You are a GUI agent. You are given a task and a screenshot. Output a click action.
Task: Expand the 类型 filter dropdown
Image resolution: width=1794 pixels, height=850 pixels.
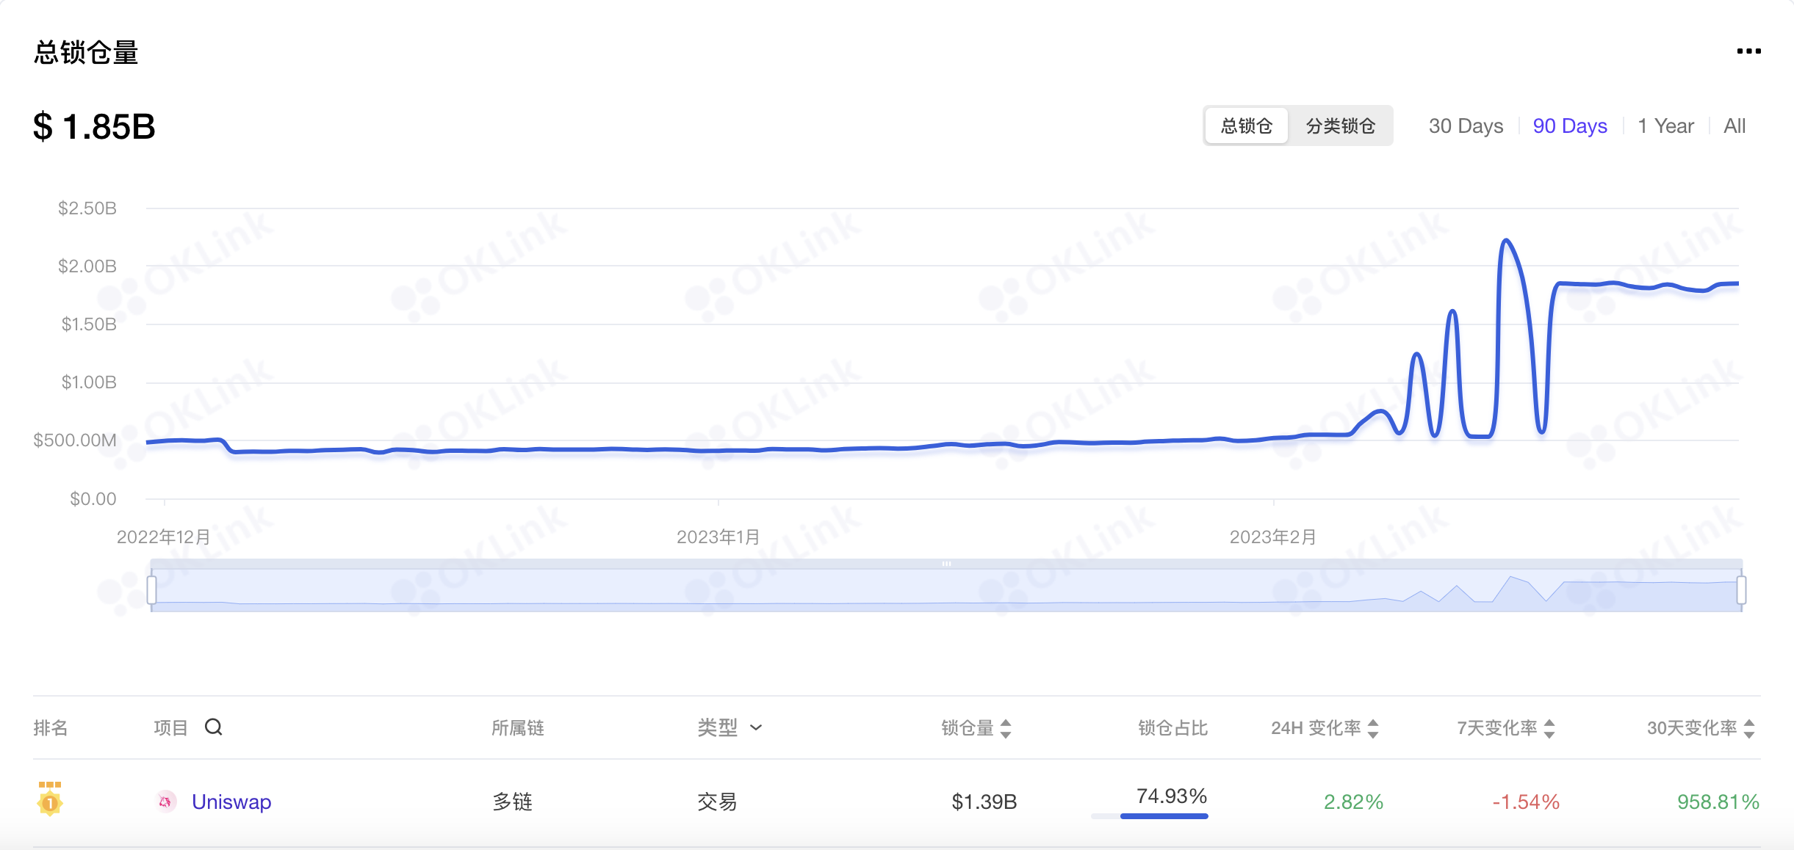pos(730,727)
